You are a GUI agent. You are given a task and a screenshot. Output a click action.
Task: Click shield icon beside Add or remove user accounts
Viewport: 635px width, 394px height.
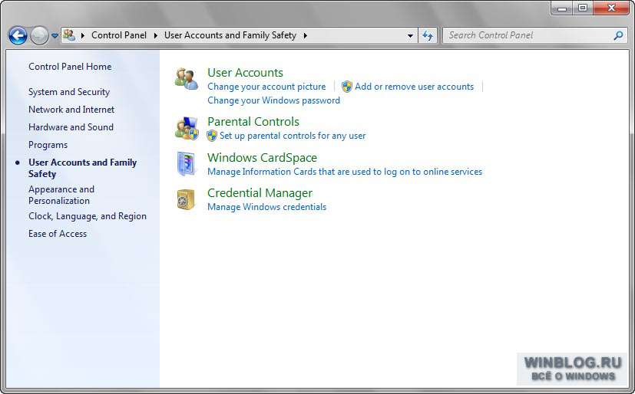point(346,87)
